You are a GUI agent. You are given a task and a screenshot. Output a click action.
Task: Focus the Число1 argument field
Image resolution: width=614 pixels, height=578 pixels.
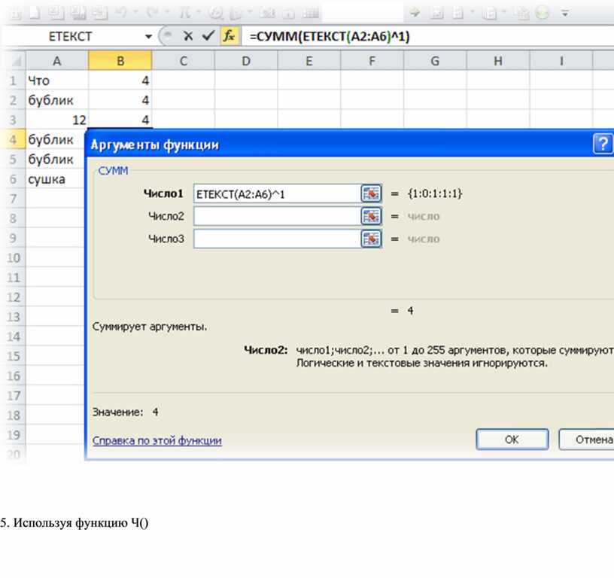pos(276,193)
